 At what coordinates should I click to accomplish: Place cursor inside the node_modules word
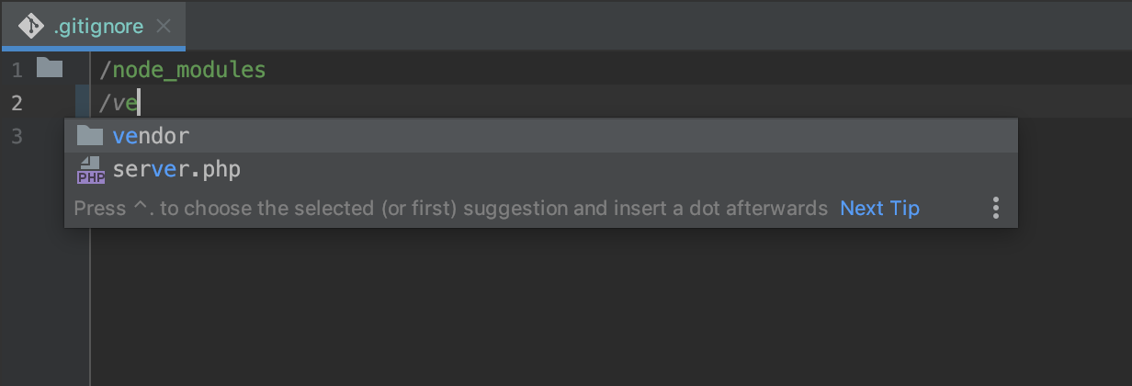[x=189, y=70]
